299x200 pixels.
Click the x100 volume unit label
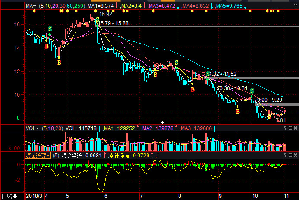(x=13, y=148)
